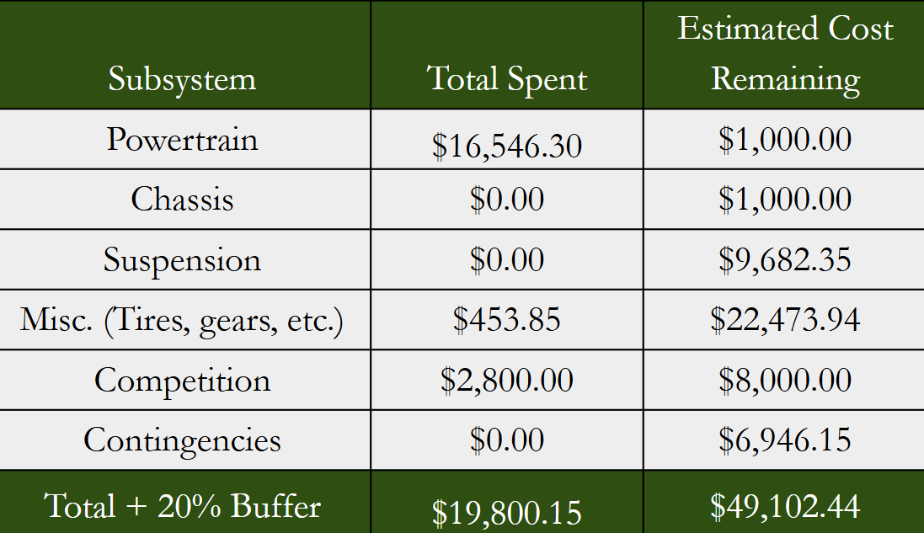Select the $9,682.35 Suspension remaining cell
Screen dimensions: 924x533
pos(784,259)
